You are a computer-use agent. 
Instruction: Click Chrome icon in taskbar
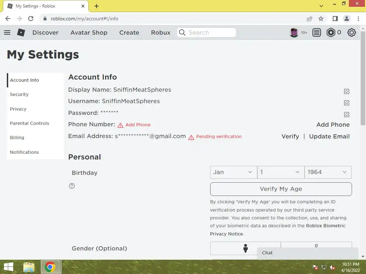click(x=50, y=267)
